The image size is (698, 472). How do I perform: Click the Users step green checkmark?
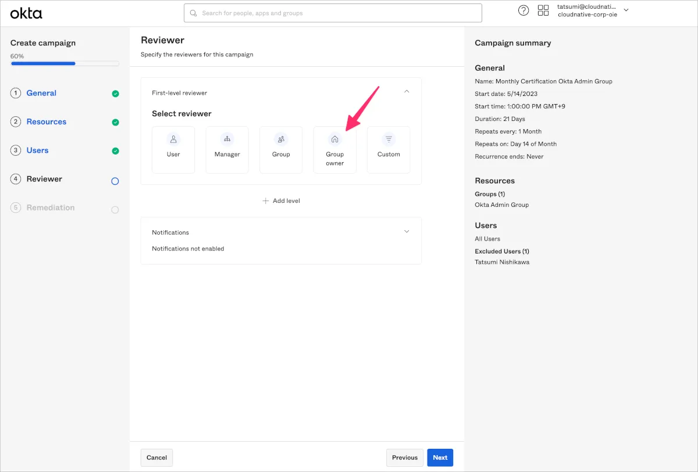[115, 151]
